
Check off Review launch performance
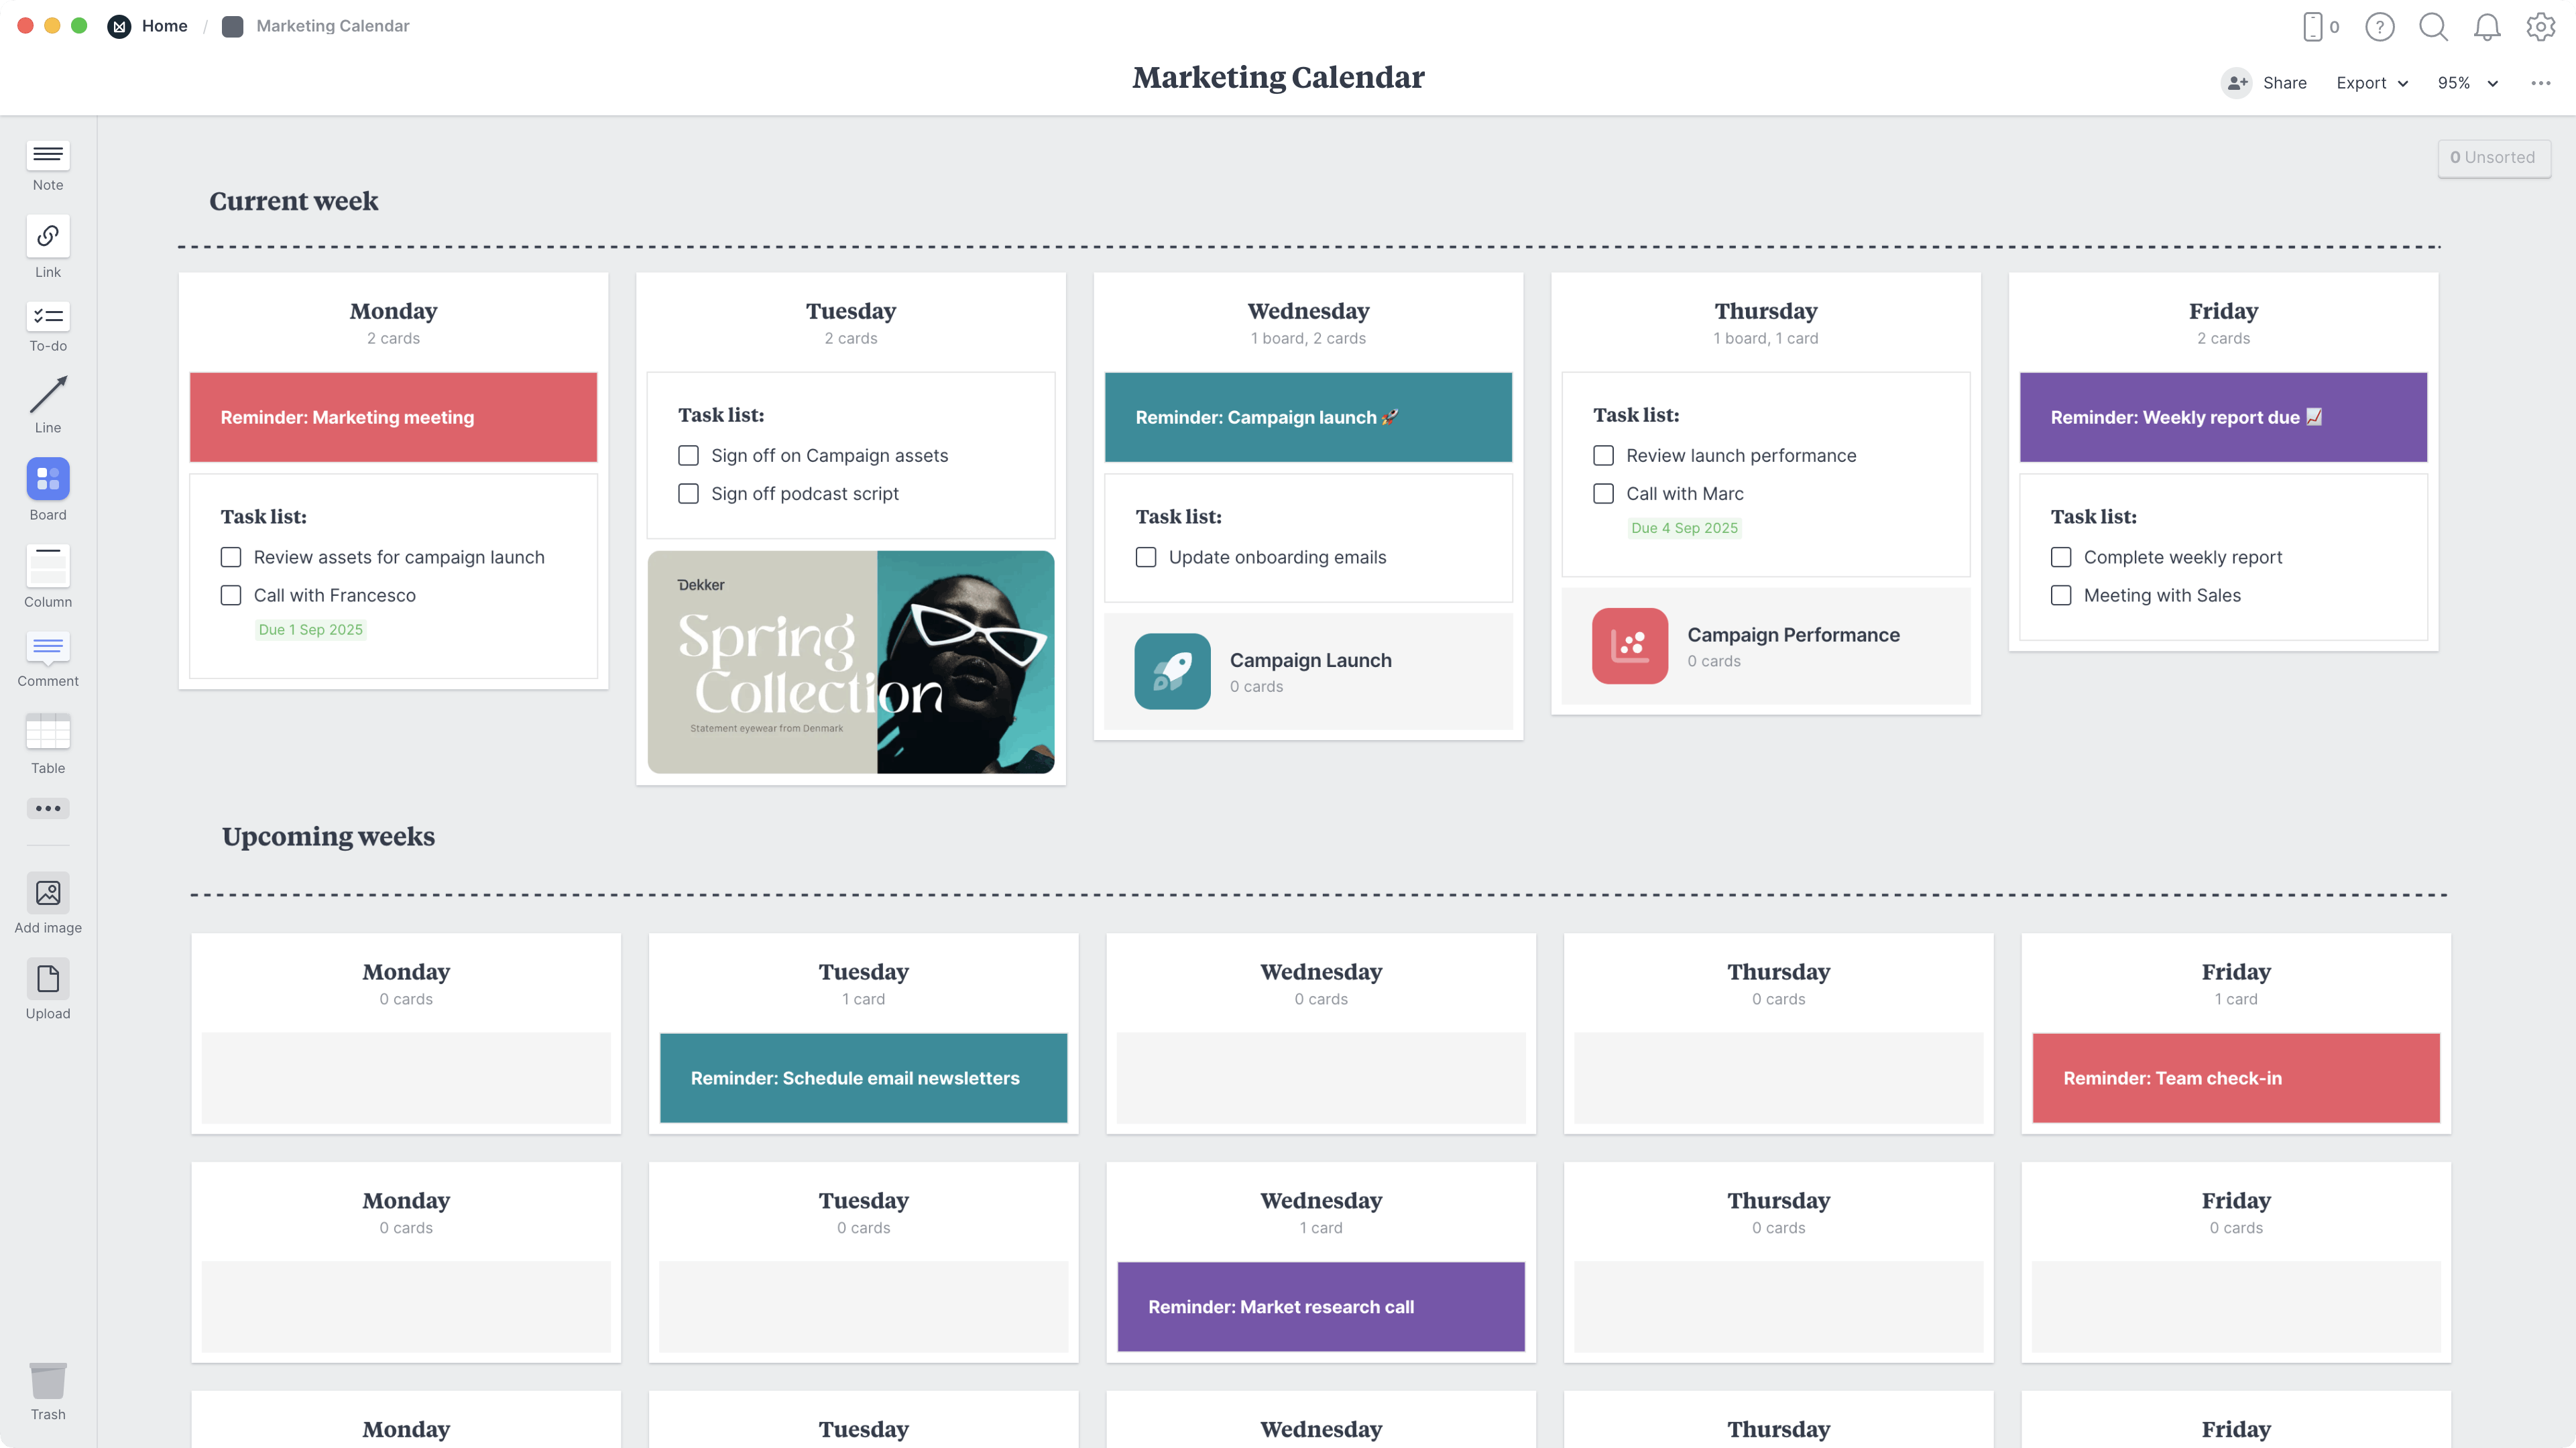coord(1604,455)
